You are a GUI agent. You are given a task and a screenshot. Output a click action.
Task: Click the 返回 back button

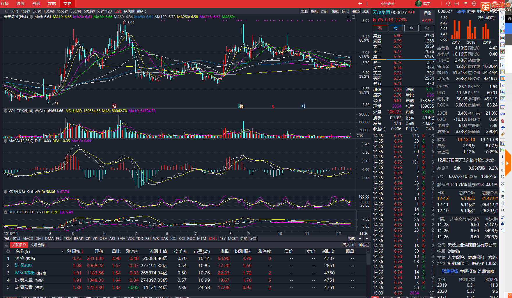coord(366,11)
